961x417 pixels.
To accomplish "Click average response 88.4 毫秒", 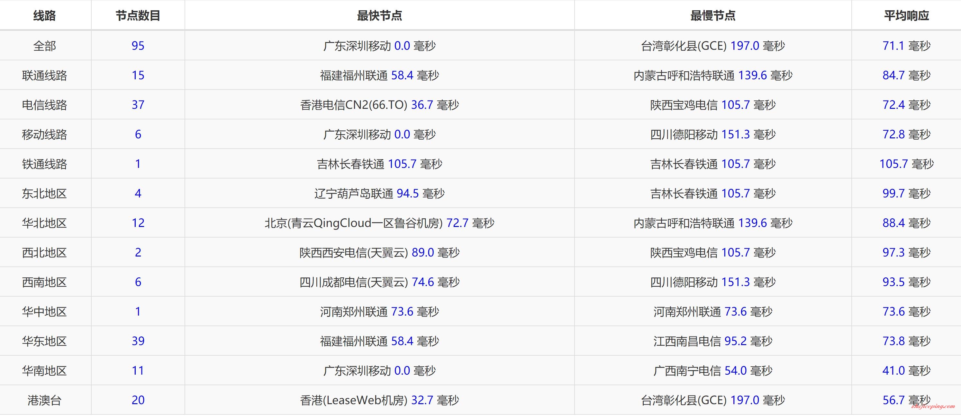I will tap(907, 223).
